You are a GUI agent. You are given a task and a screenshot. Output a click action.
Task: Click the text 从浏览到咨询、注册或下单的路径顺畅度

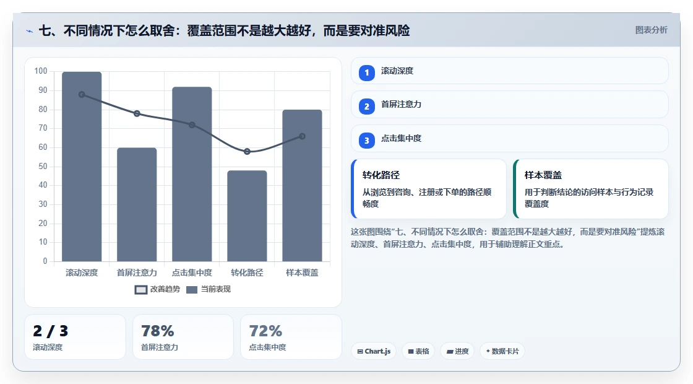coord(427,198)
